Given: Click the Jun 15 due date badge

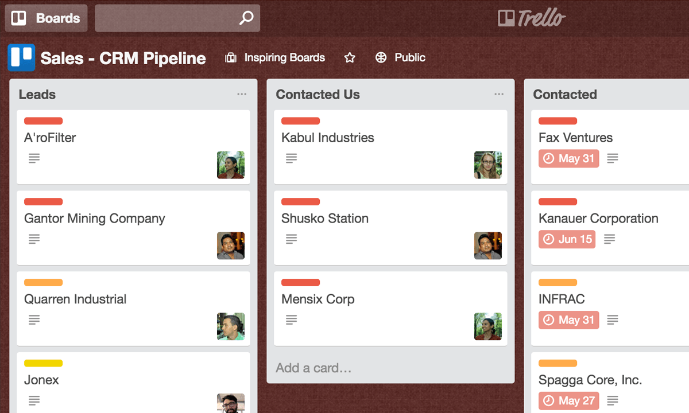Looking at the screenshot, I should (x=567, y=239).
